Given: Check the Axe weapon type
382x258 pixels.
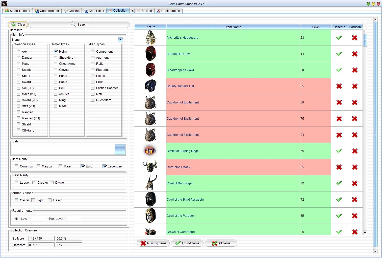Looking at the screenshot, I should [18, 51].
